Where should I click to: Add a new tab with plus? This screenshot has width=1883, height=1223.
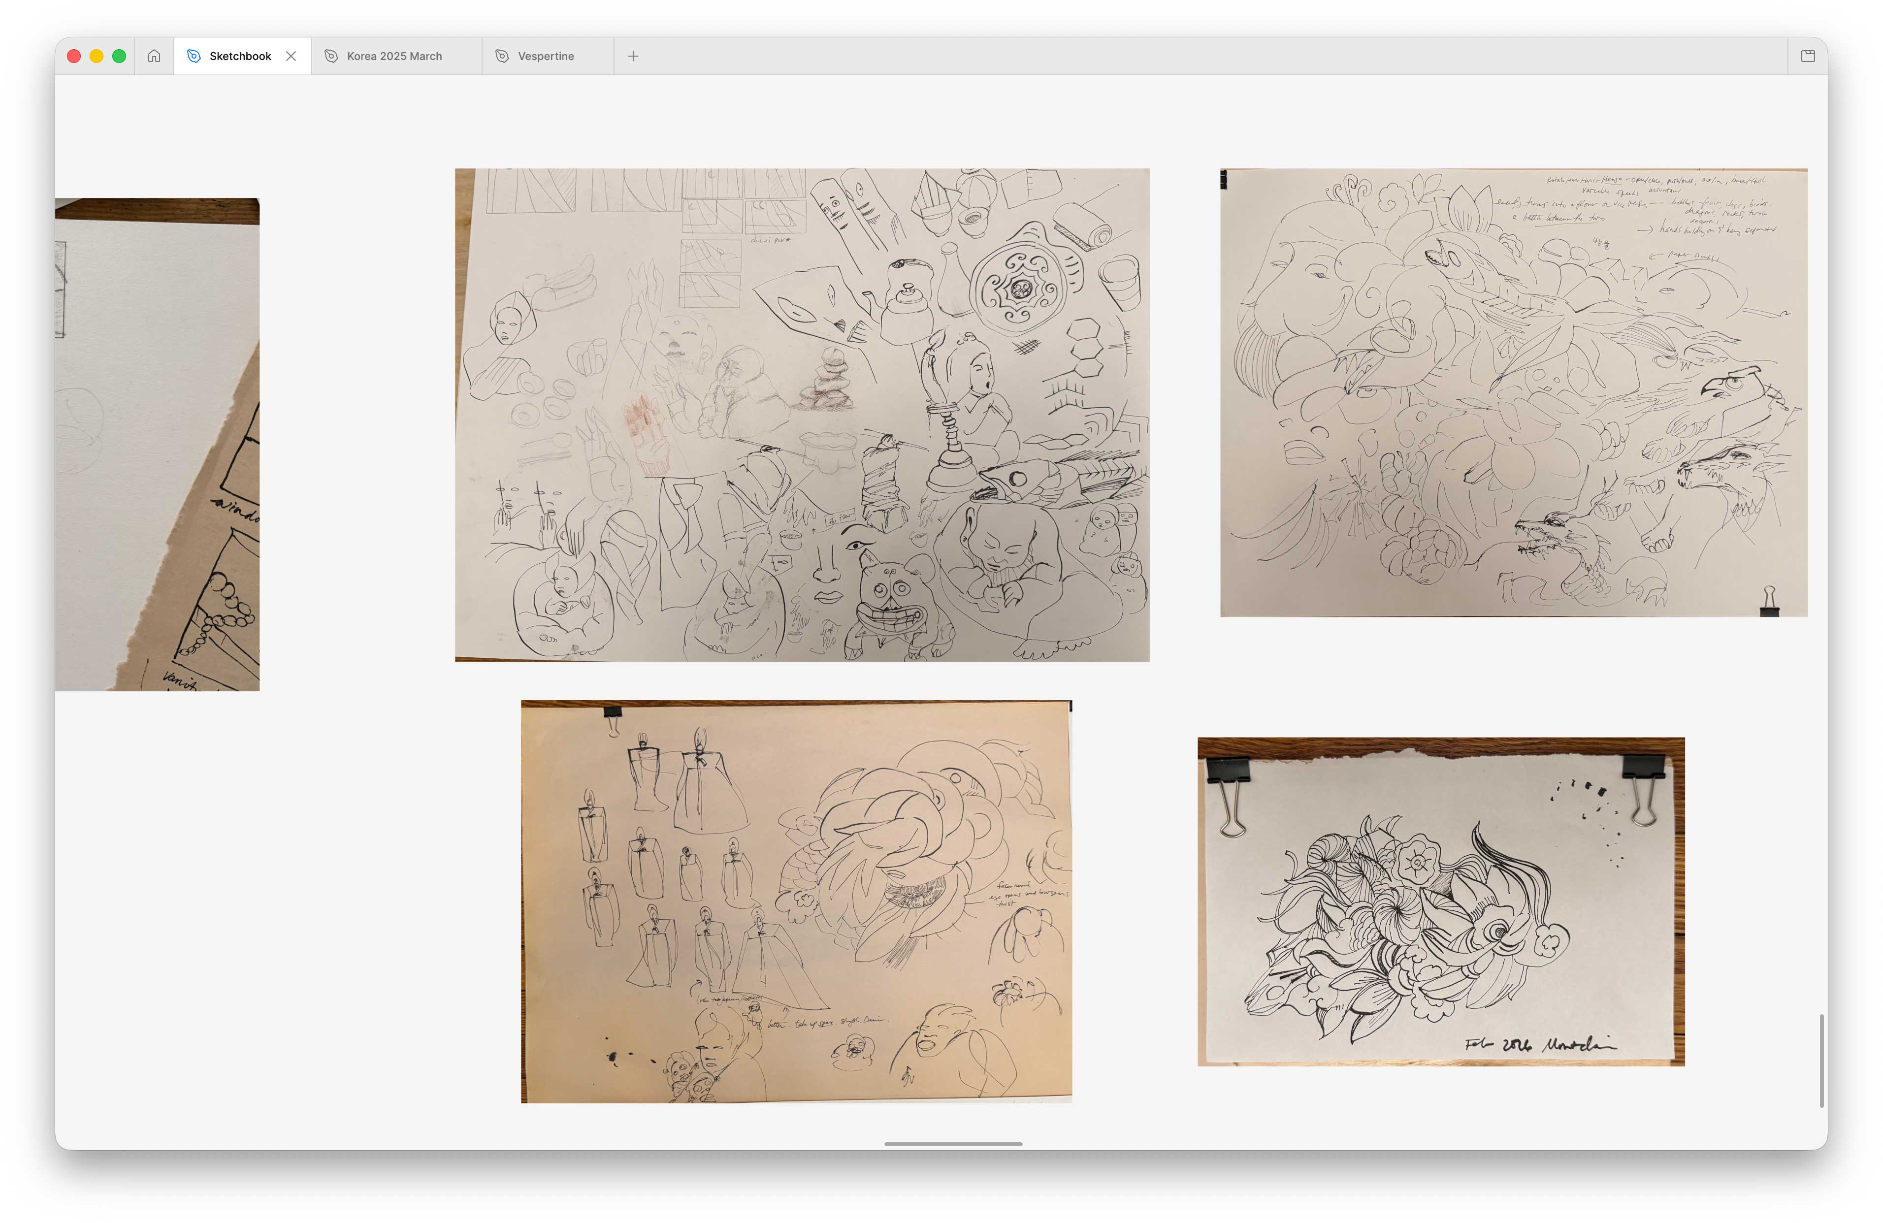[x=633, y=56]
